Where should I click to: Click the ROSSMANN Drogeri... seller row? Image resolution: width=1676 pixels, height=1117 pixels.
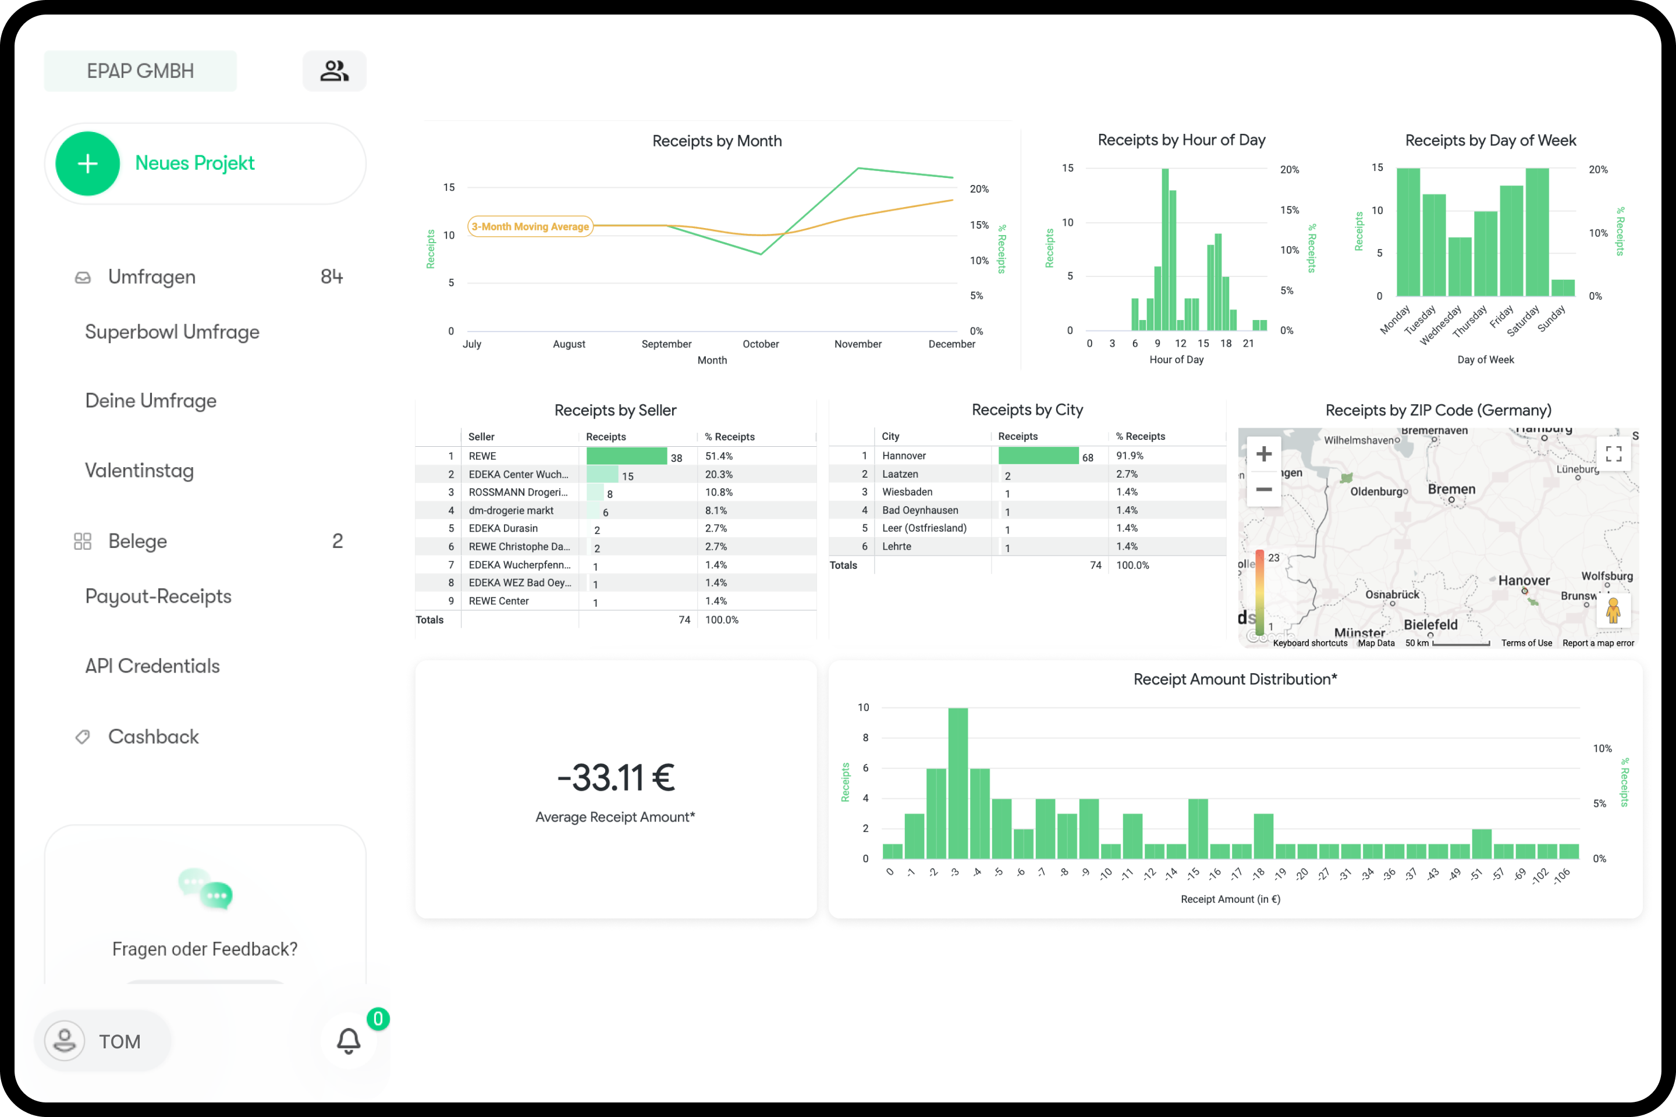tap(616, 492)
